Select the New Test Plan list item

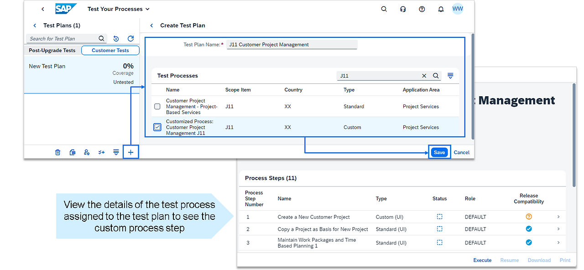[x=82, y=74]
